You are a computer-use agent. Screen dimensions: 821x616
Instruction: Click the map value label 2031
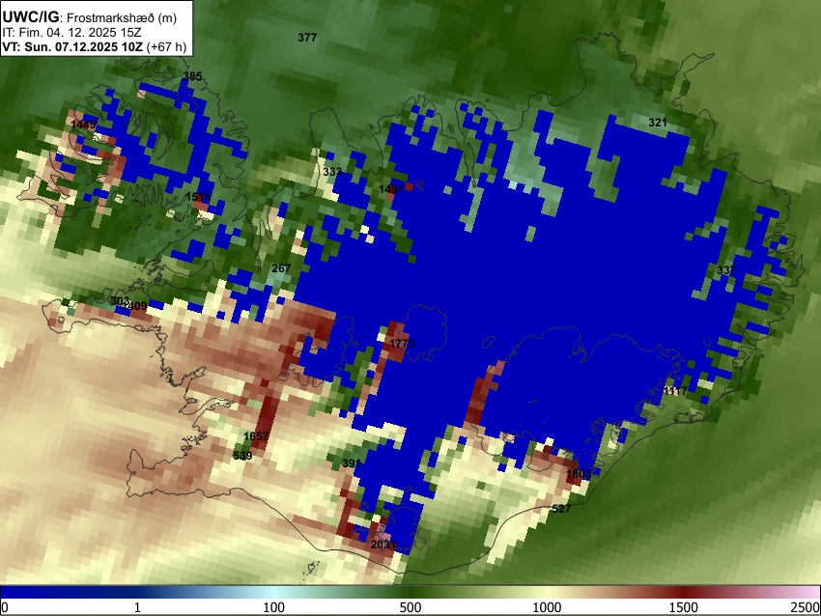[383, 545]
